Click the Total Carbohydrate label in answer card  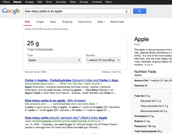pos(40,50)
